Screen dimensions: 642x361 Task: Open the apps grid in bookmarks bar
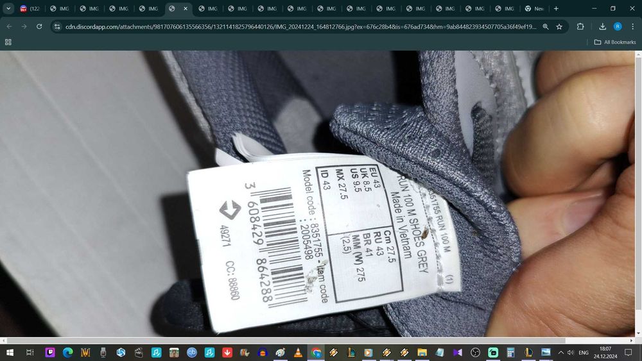pyautogui.click(x=8, y=42)
